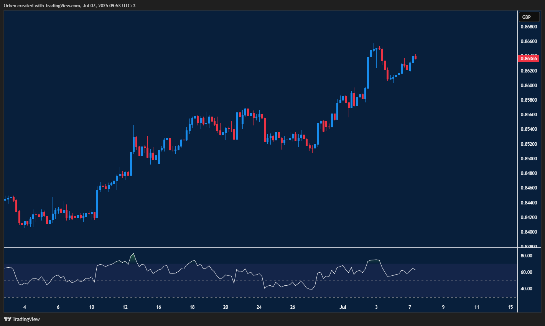Toggle the 60.00 RSI level line
Image resolution: width=545 pixels, height=326 pixels.
[527, 272]
